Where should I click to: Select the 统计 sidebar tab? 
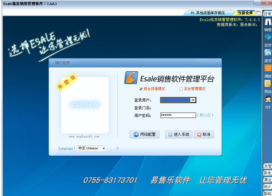pos(267,187)
